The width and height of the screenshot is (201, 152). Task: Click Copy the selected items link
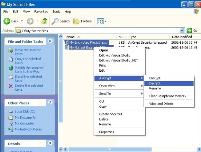28,61
